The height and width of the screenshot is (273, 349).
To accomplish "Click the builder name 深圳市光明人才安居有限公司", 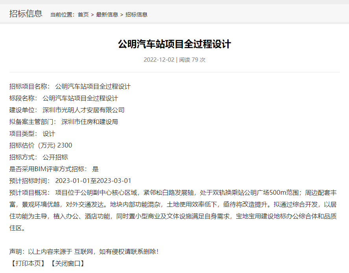I will (x=83, y=110).
